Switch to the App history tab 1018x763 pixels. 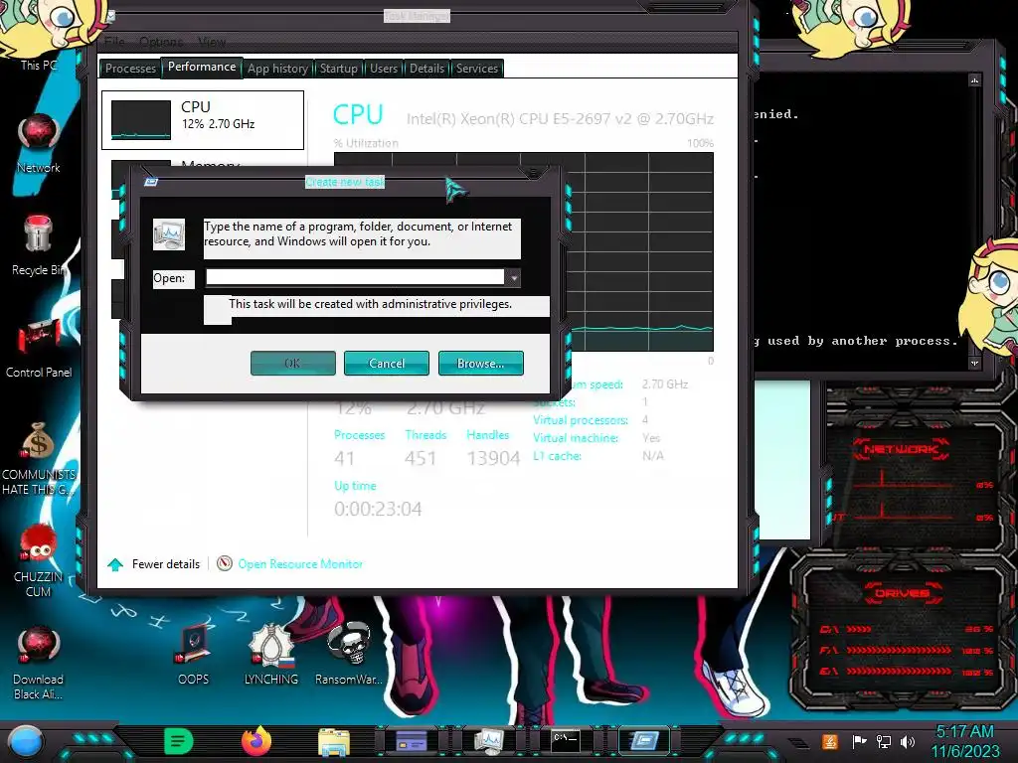pyautogui.click(x=278, y=69)
